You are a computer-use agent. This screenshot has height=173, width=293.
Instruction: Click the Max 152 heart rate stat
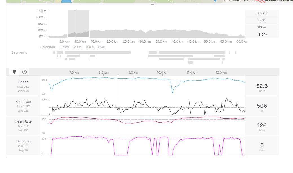tap(23, 126)
